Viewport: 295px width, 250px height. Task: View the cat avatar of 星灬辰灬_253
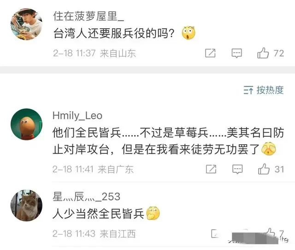27,206
